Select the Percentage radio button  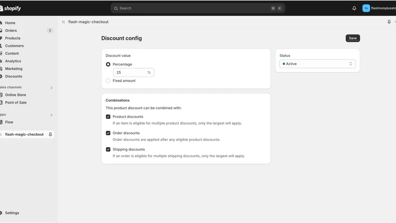pyautogui.click(x=108, y=64)
